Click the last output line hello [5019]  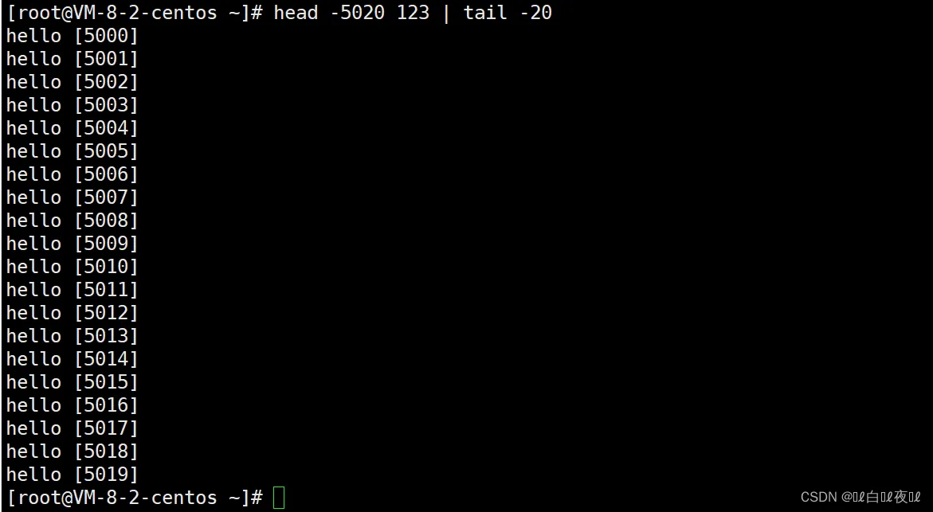point(72,475)
